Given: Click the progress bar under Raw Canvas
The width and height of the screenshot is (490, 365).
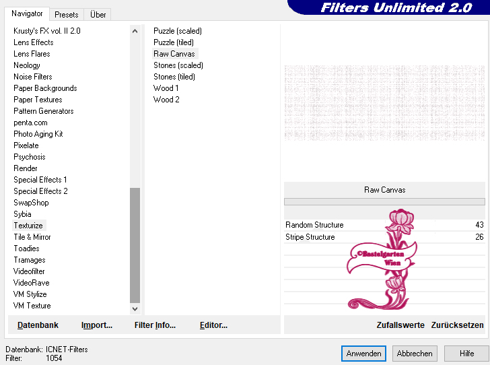Looking at the screenshot, I should (x=384, y=202).
